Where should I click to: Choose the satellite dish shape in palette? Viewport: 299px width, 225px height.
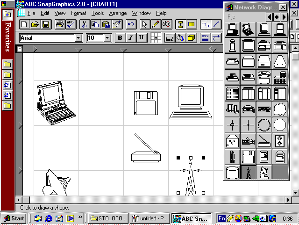click(x=264, y=173)
